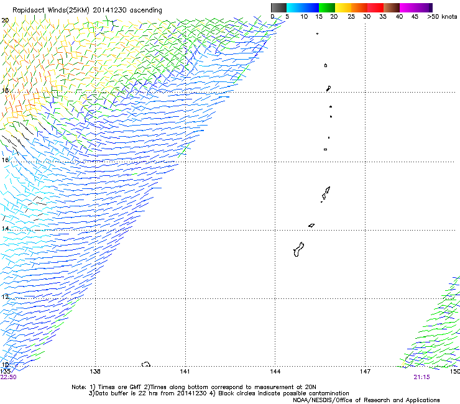This screenshot has height=404, width=460.
Task: Click the '45' legend scale label
Action: (x=415, y=17)
